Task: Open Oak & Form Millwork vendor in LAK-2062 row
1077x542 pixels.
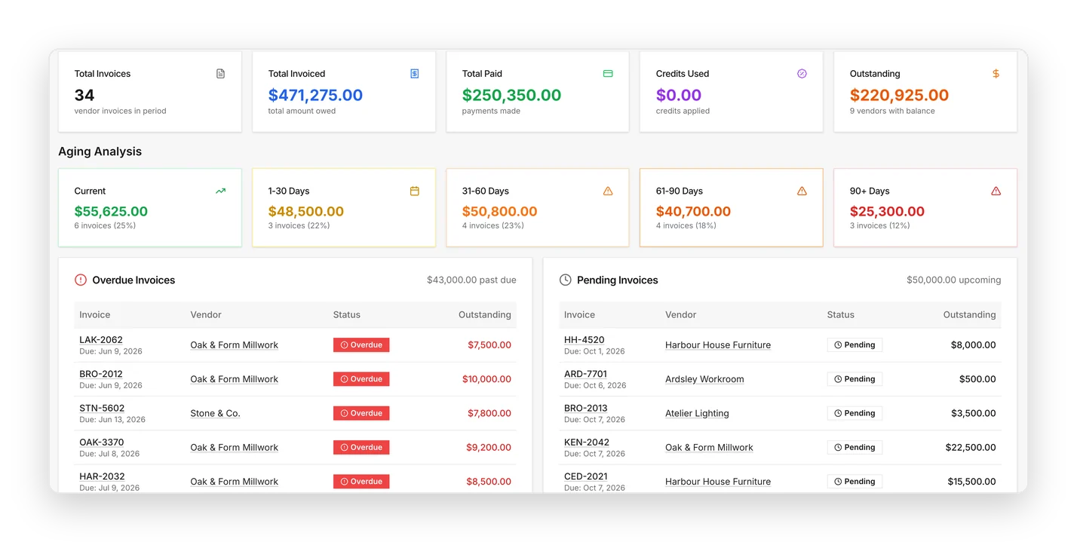Action: 234,345
